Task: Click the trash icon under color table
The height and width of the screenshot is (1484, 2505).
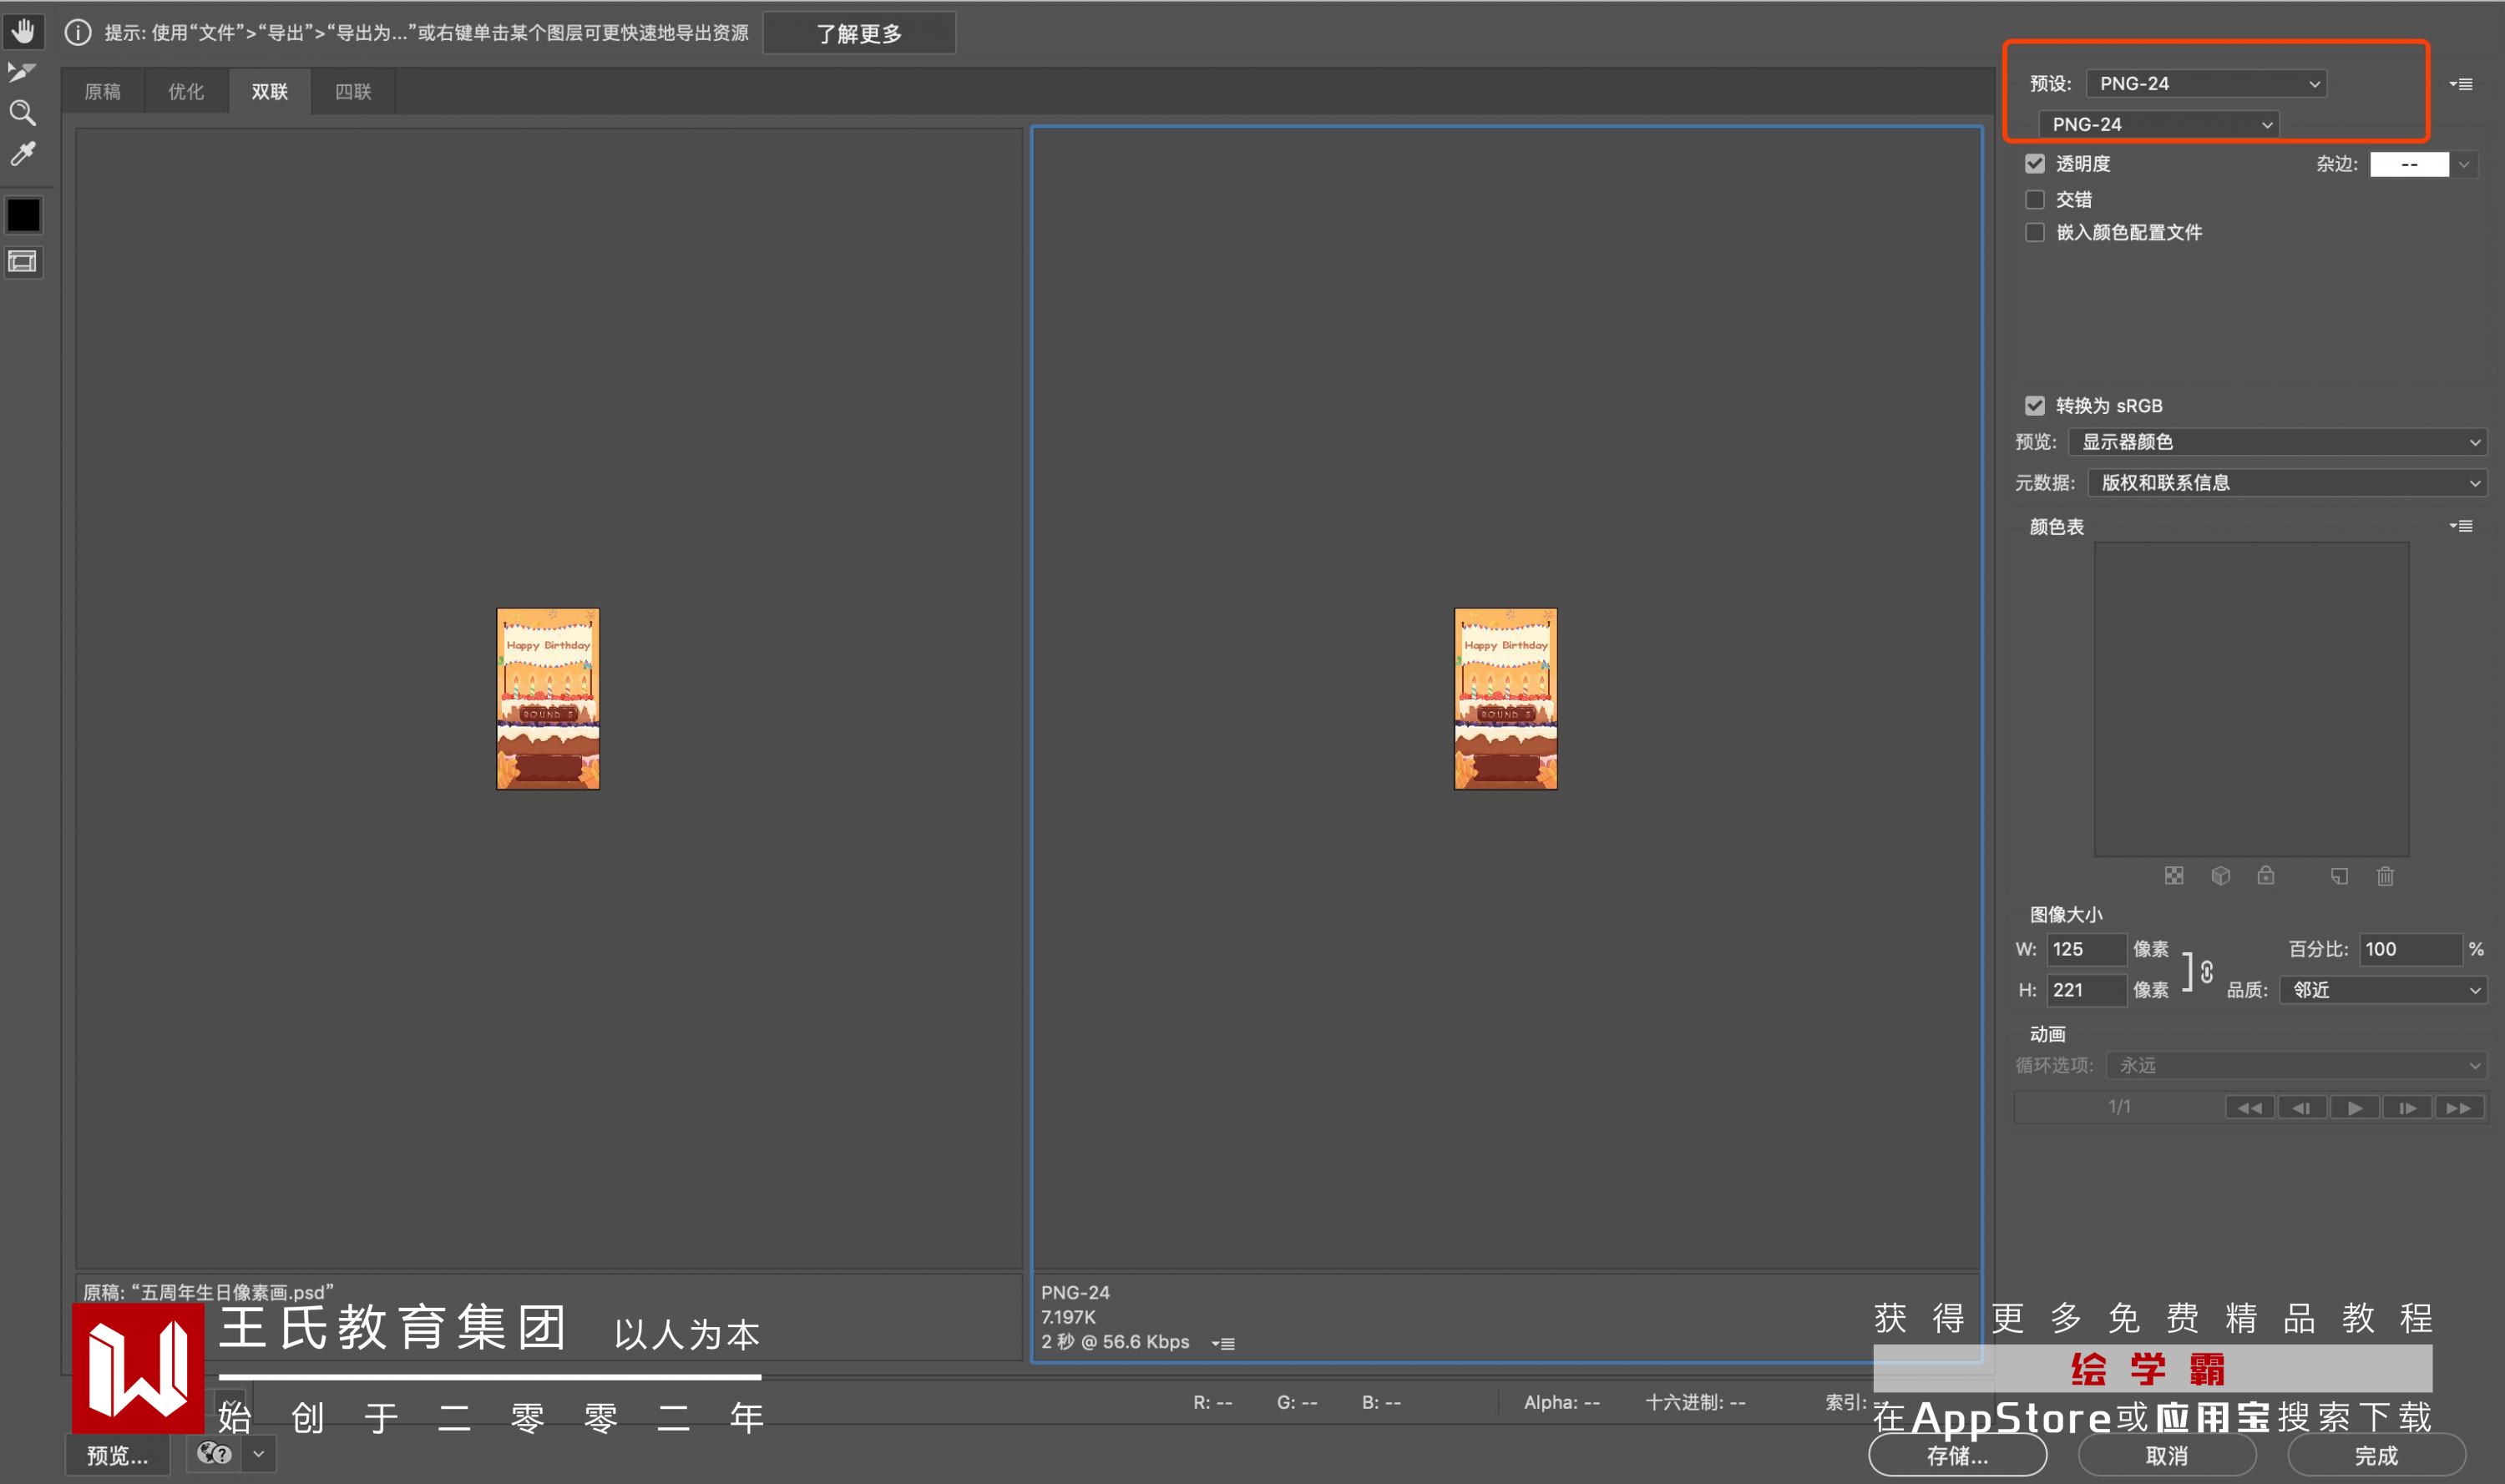Action: (x=2385, y=876)
